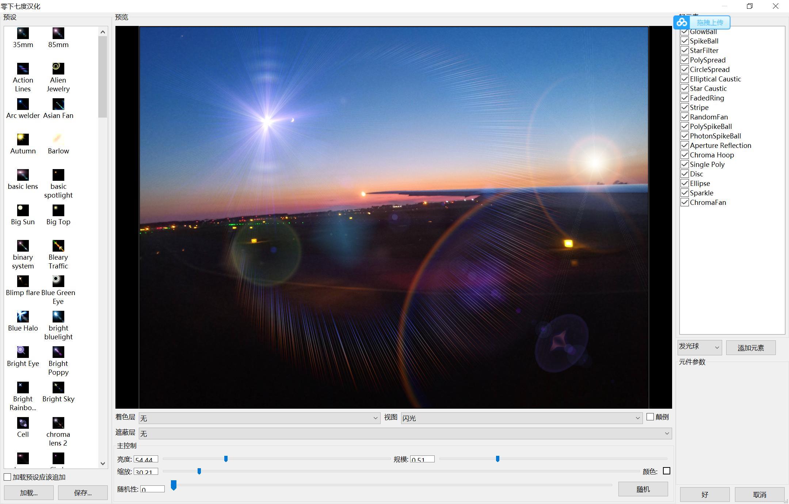The width and height of the screenshot is (789, 504).
Task: Uncheck the SpikeBall element
Action: (685, 41)
